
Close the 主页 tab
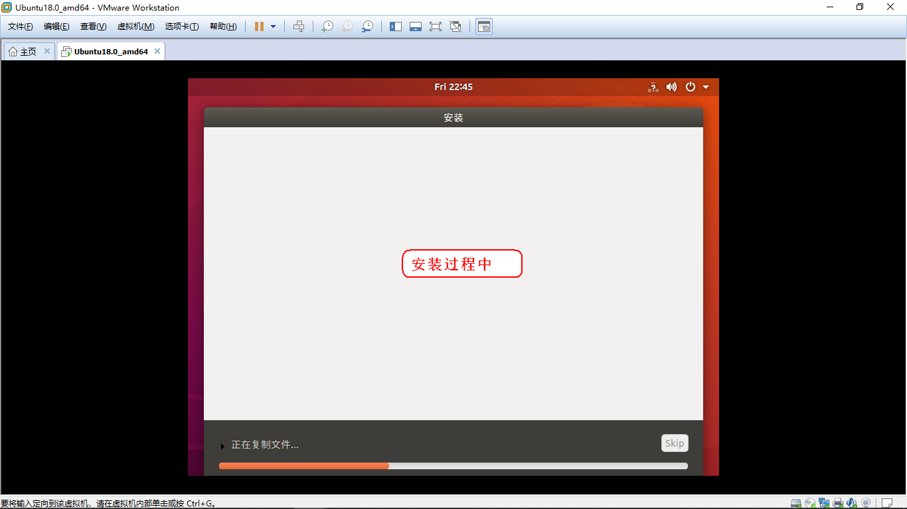tap(47, 51)
